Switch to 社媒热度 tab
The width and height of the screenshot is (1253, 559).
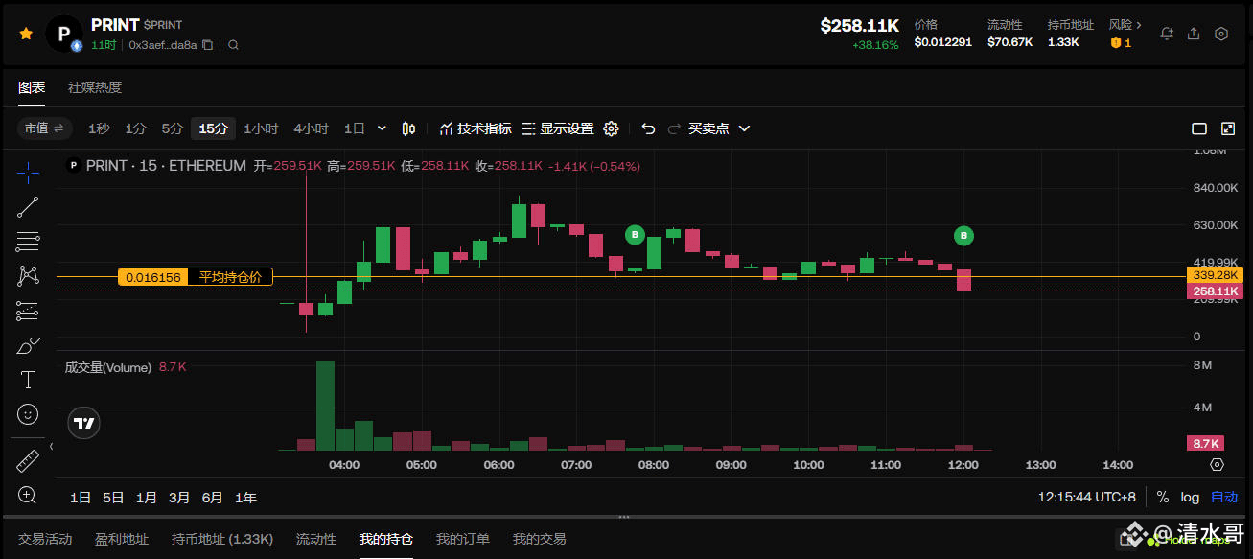click(95, 87)
